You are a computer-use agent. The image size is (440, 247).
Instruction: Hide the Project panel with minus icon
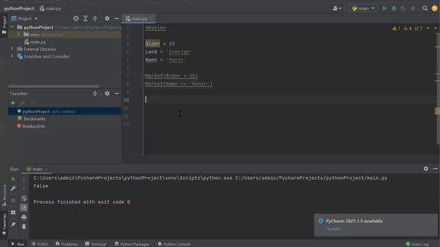pos(116,19)
